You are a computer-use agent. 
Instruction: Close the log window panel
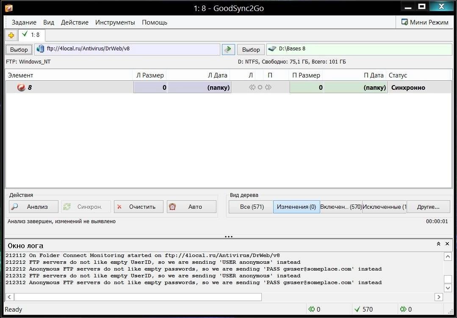coord(447,244)
